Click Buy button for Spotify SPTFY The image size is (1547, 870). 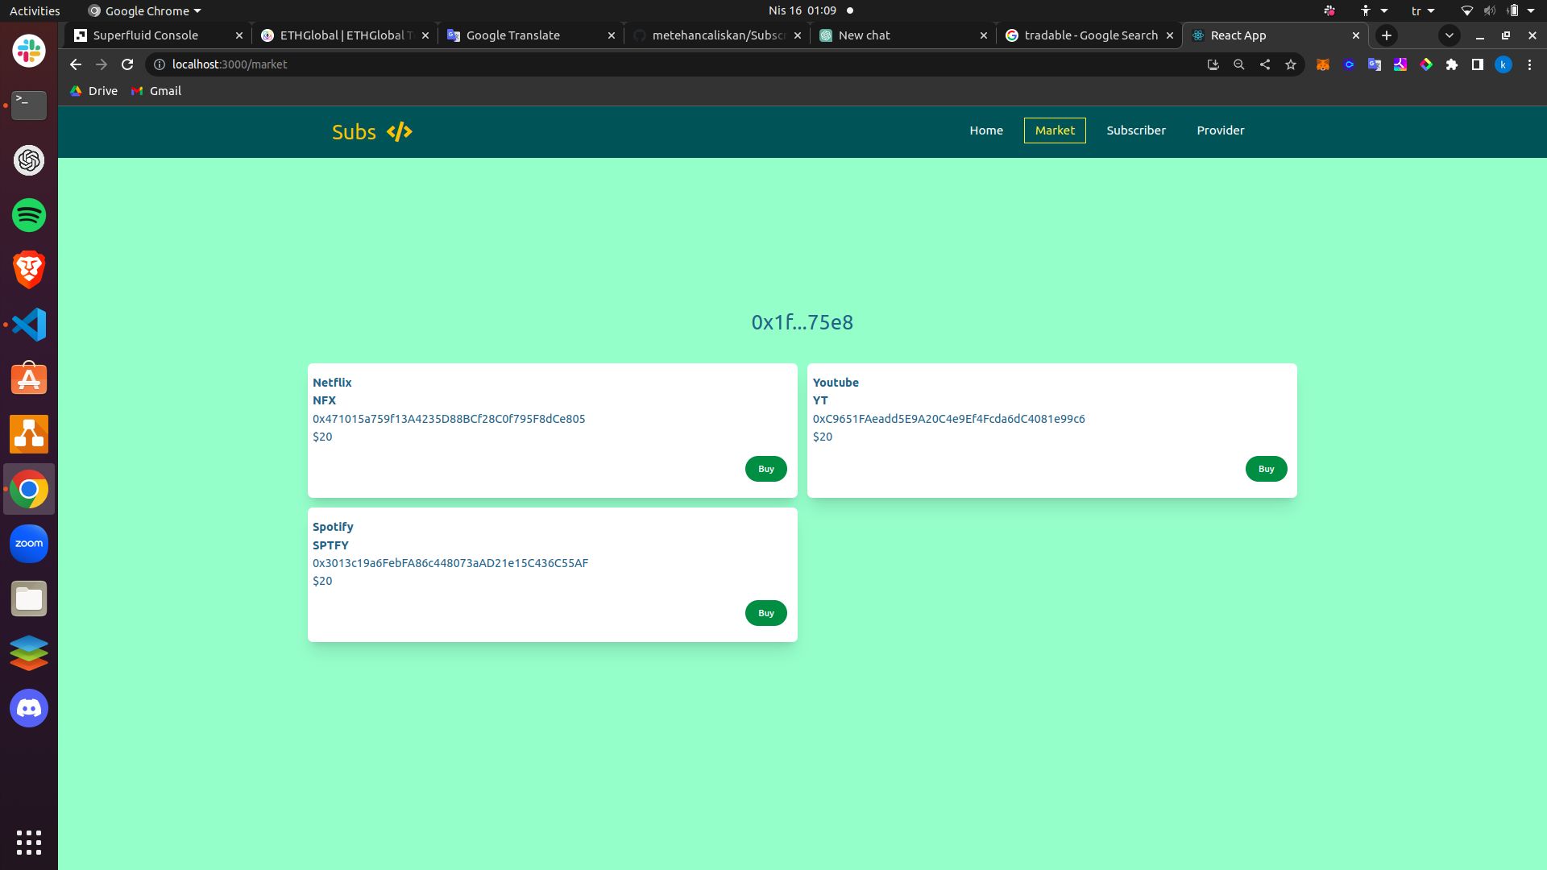[x=765, y=612]
